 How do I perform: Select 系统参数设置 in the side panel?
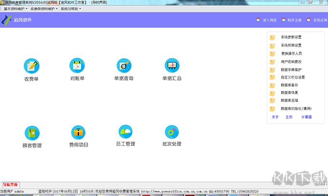[x=291, y=37]
